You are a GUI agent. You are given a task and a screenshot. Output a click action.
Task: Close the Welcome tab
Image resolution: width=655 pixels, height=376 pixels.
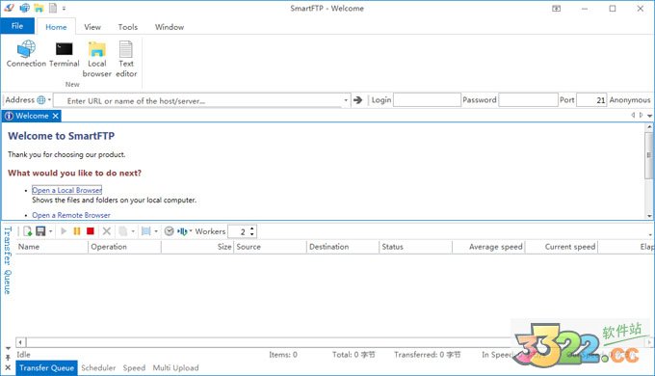click(56, 116)
